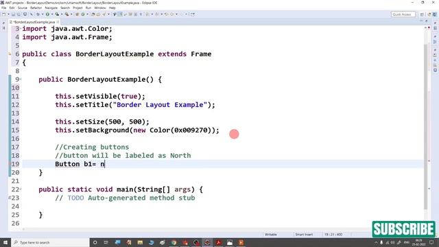Click the warning marker on line 6
Viewport: 439px width, 247px height.
(x=10, y=54)
